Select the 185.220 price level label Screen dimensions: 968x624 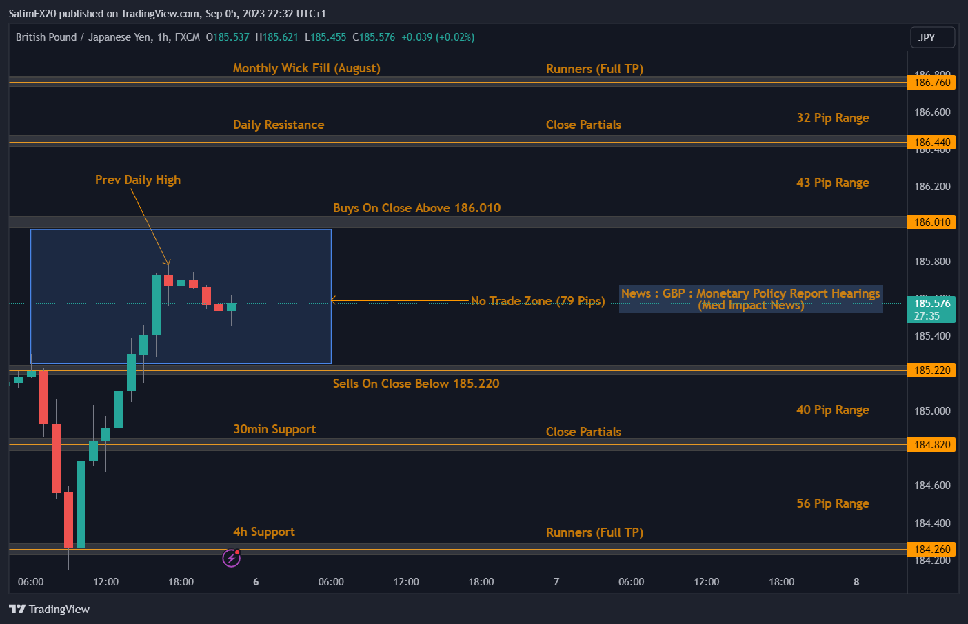(931, 371)
